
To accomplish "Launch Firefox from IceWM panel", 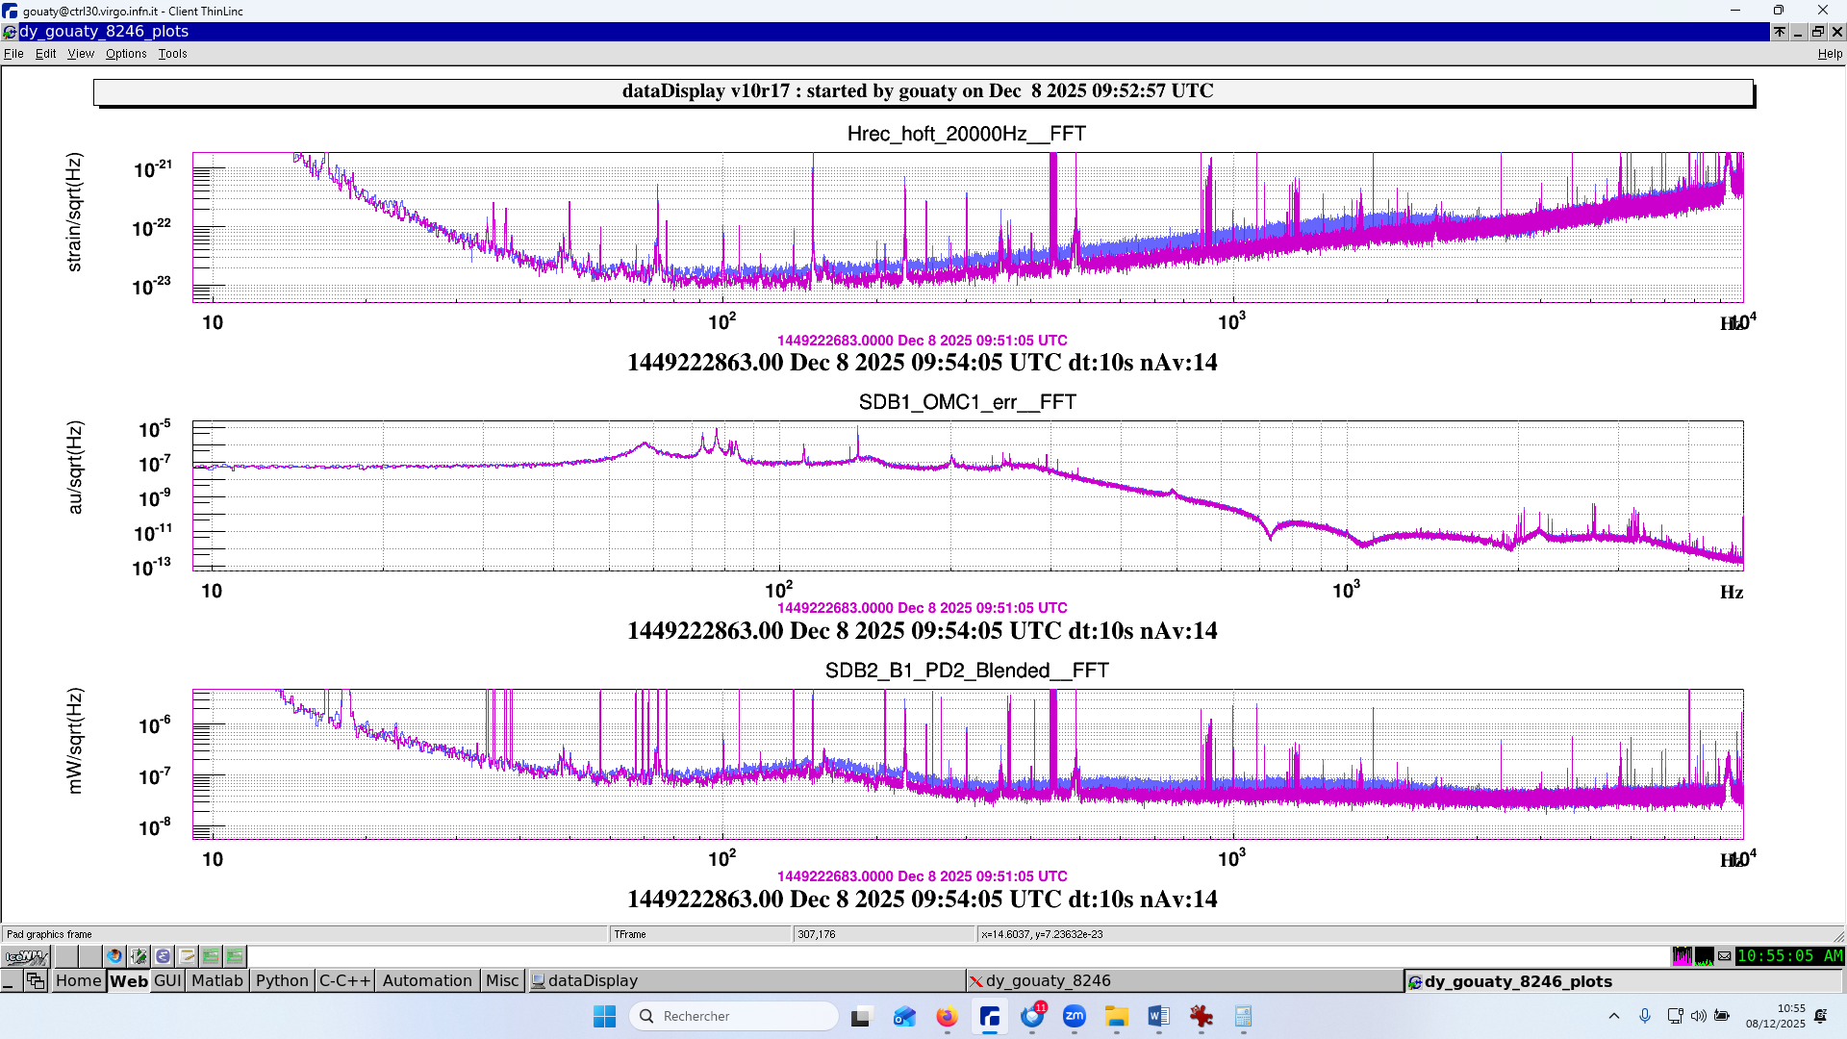I will (x=115, y=956).
